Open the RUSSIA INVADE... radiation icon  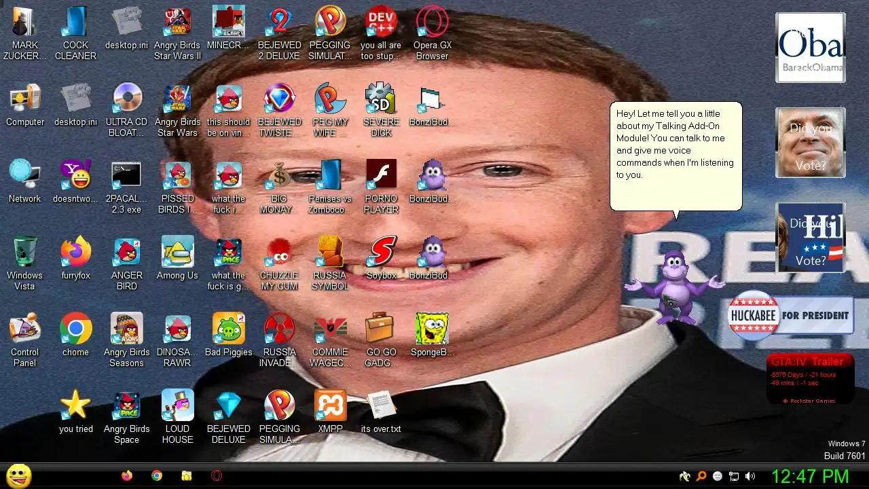[x=279, y=341]
